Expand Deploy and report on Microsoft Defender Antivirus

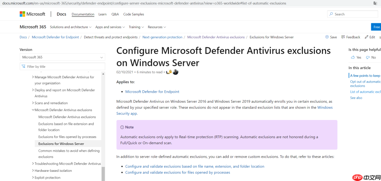coord(33,90)
